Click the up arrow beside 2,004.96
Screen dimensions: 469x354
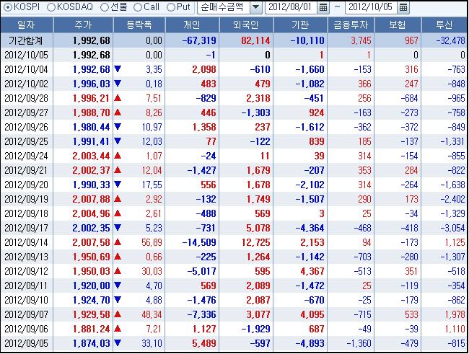pyautogui.click(x=118, y=213)
